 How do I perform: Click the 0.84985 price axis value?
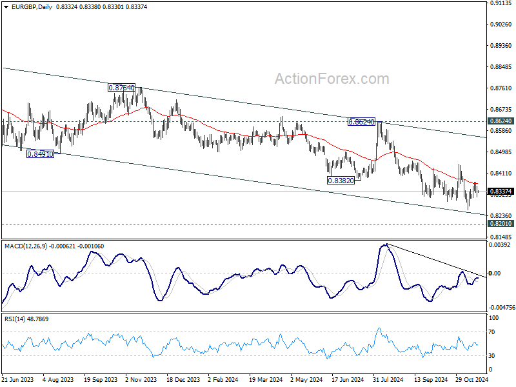(501, 152)
